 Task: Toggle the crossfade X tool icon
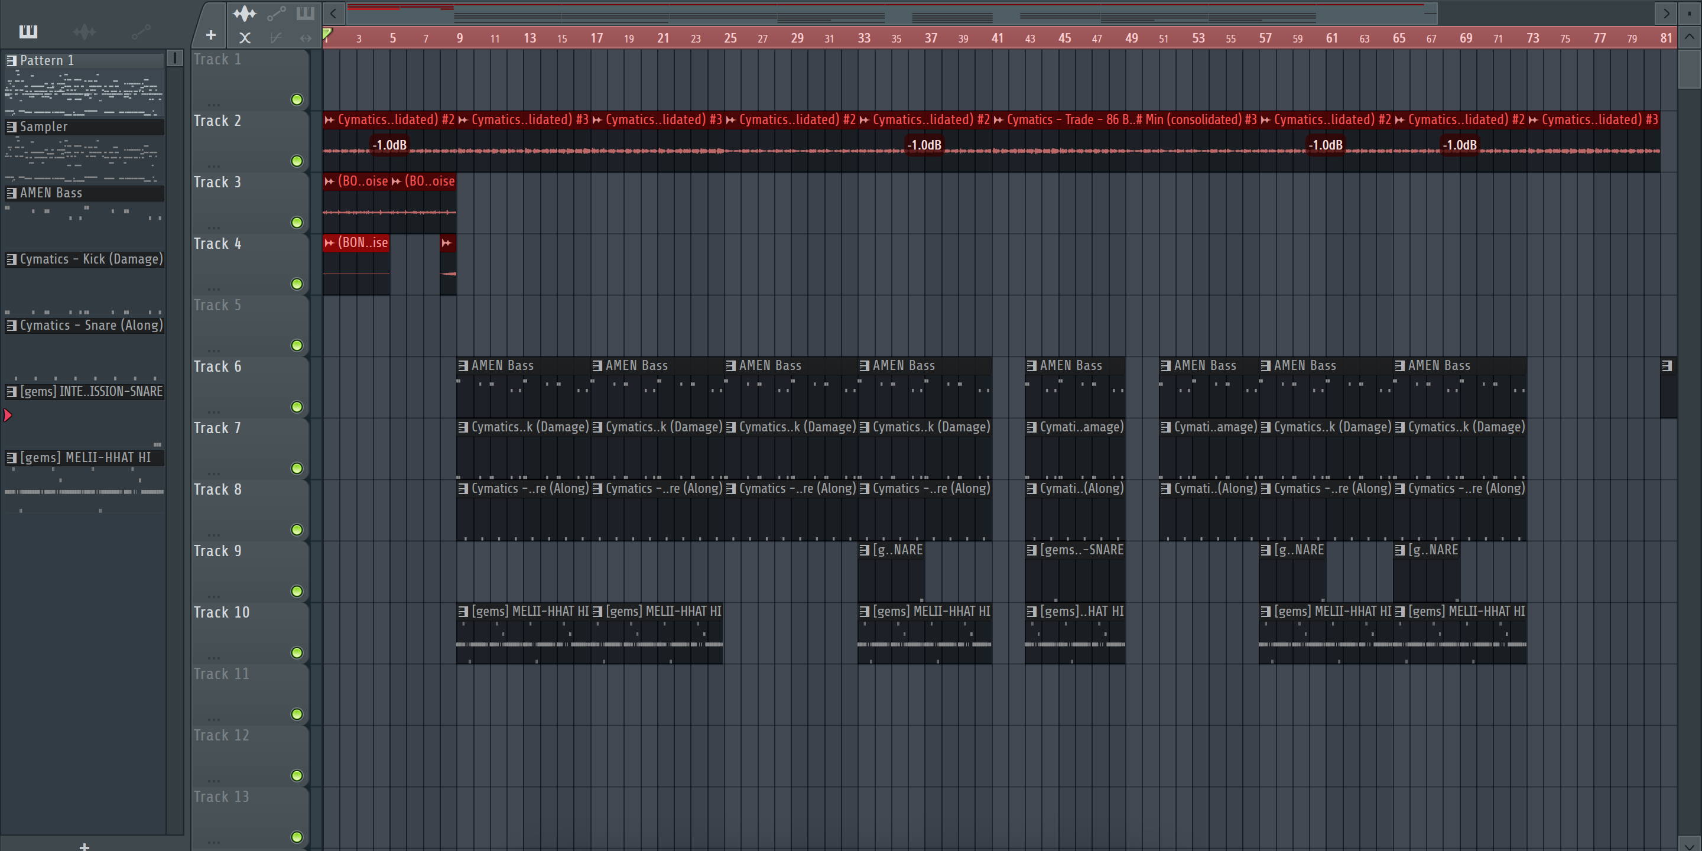coord(245,38)
